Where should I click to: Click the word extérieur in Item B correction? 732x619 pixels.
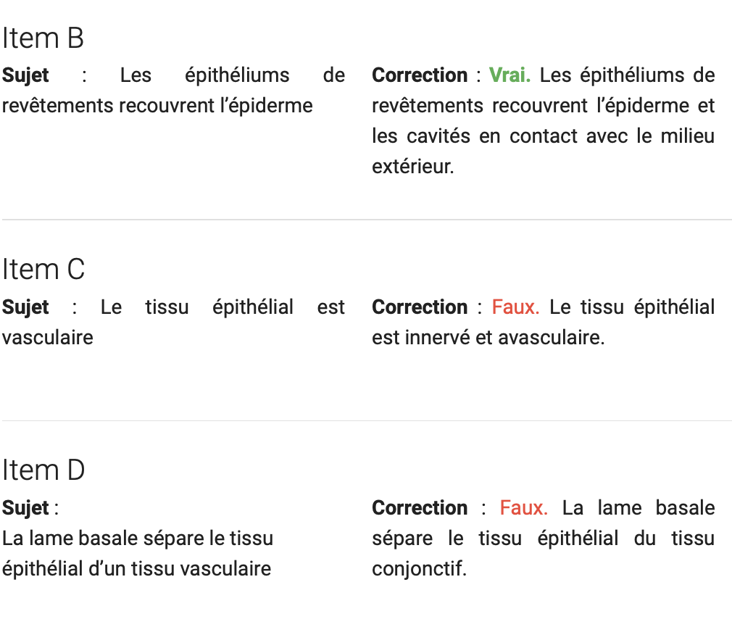412,167
